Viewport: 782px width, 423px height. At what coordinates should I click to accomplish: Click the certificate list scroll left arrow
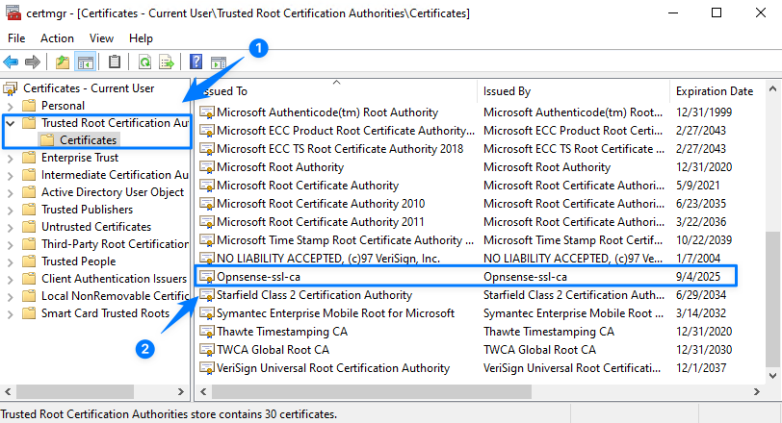coord(203,392)
